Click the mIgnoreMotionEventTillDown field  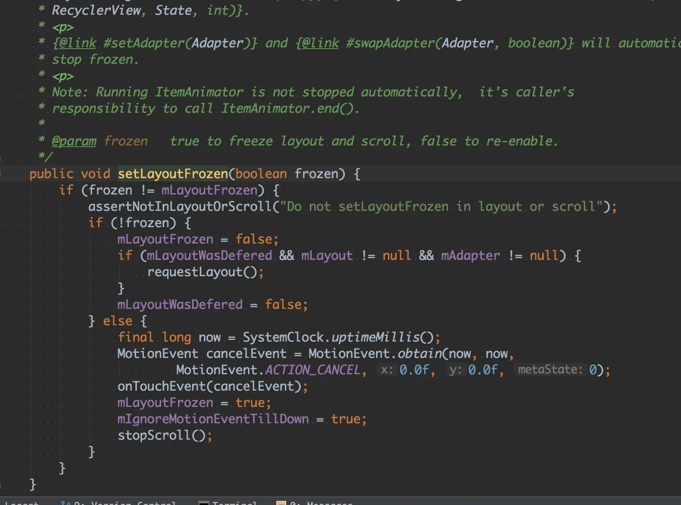click(x=213, y=419)
